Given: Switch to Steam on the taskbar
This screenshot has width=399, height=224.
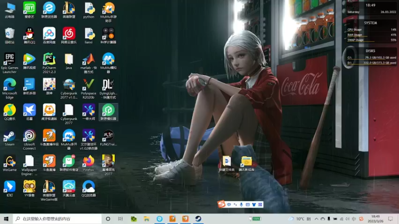Looking at the screenshot, I should pyautogui.click(x=198, y=219).
